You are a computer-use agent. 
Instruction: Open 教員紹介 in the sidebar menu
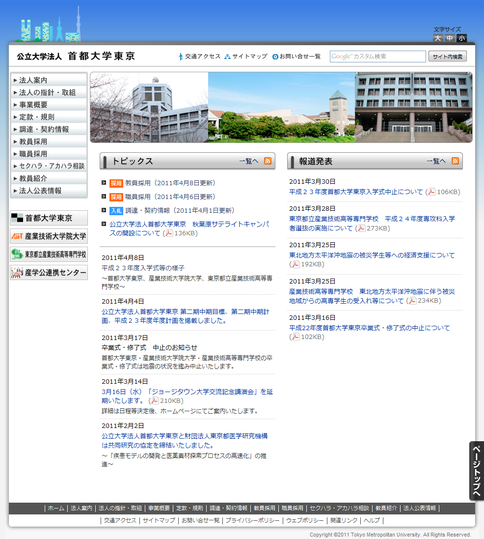(49, 178)
